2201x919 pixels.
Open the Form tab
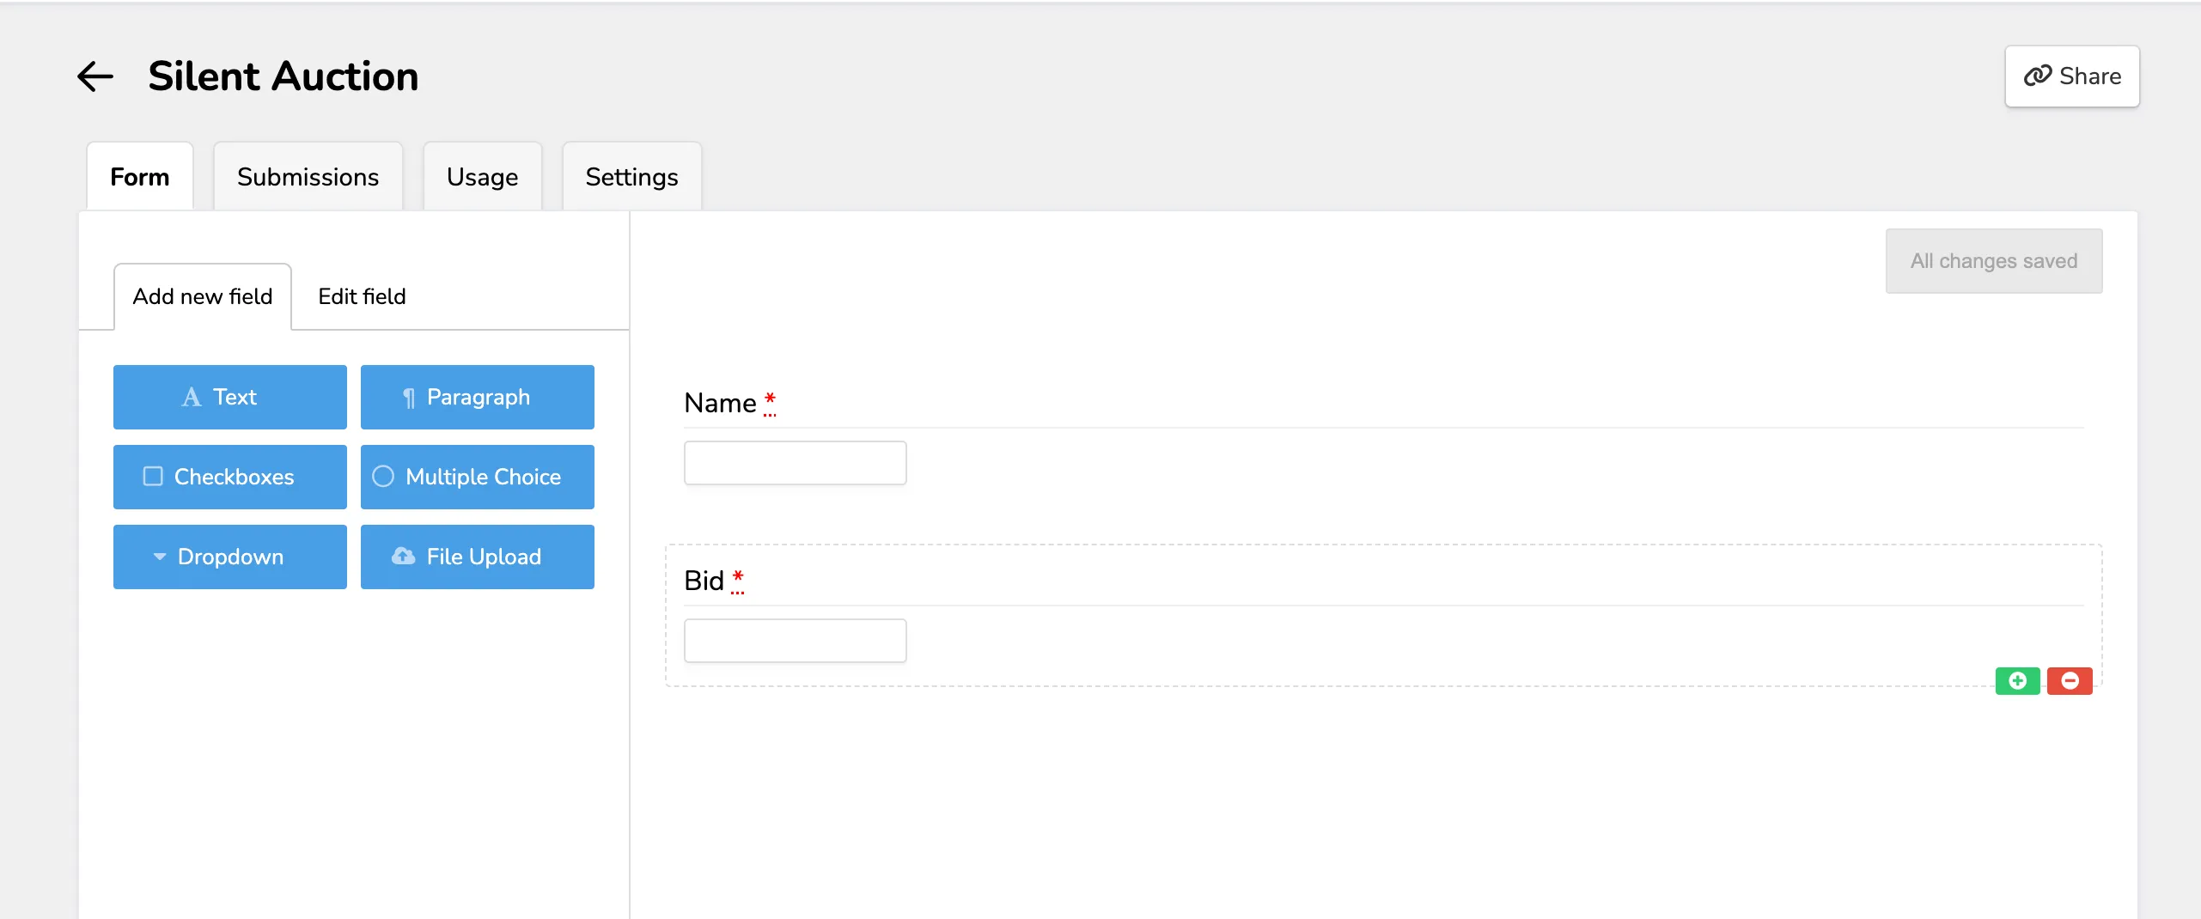140,177
